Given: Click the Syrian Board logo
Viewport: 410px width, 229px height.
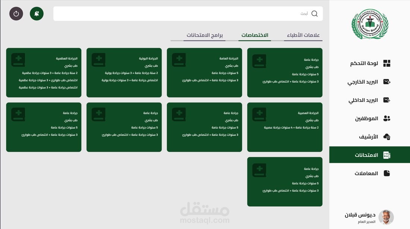Looking at the screenshot, I should (x=370, y=24).
